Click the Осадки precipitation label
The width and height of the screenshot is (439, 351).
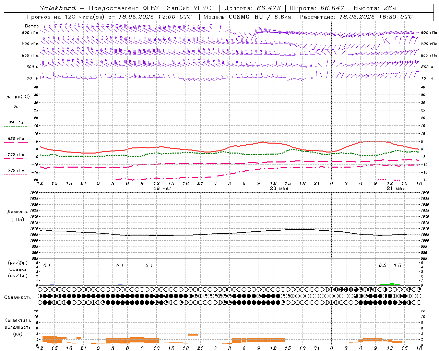pyautogui.click(x=18, y=270)
